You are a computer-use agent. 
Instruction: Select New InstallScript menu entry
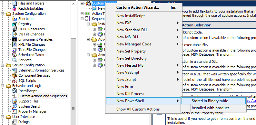[144, 16]
